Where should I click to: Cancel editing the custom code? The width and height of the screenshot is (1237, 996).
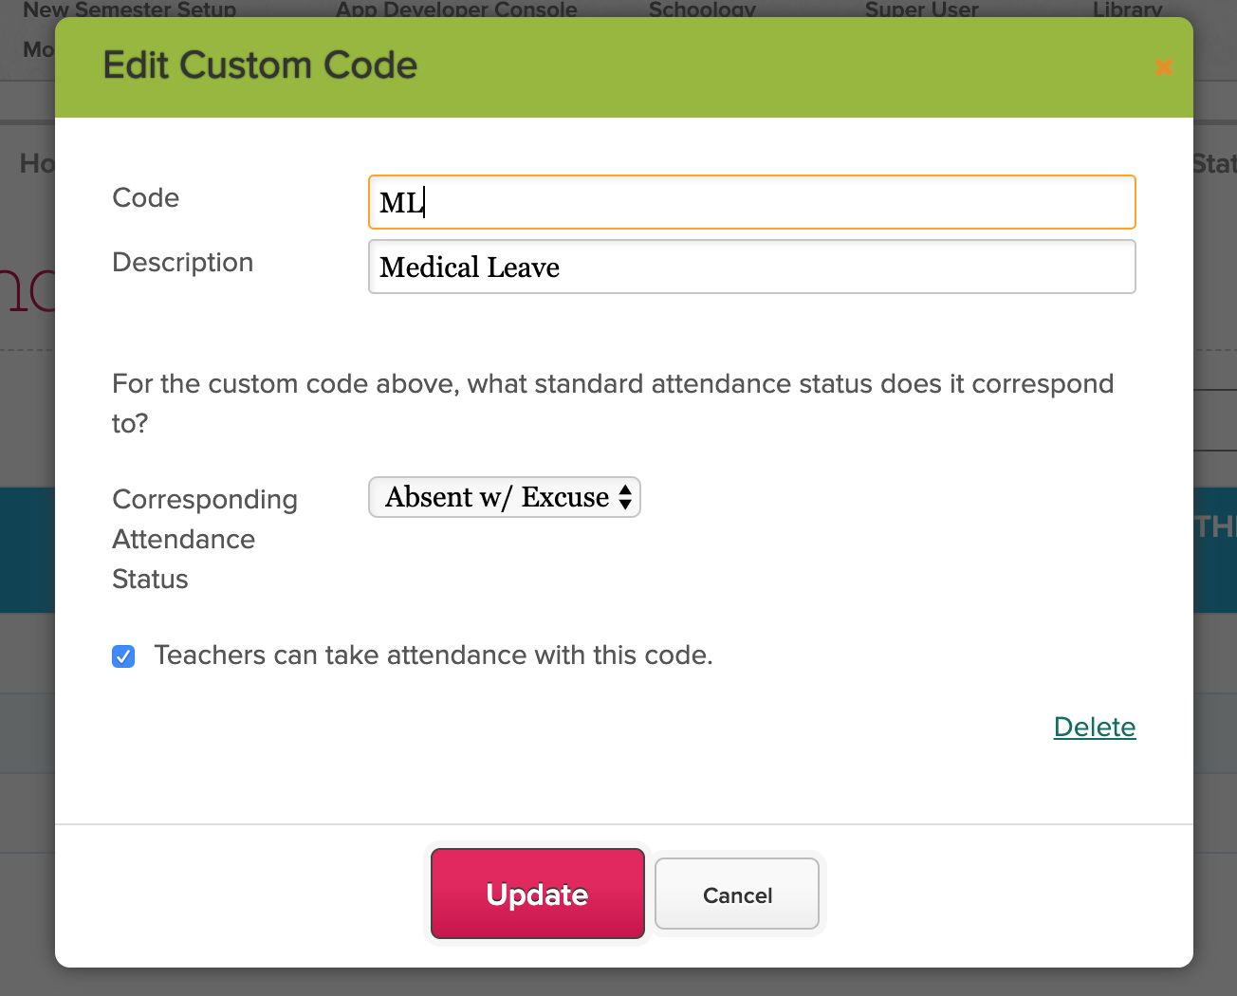(x=737, y=895)
